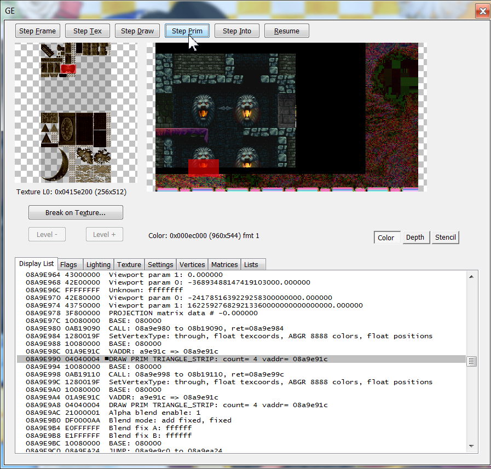
Task: Switch to the Depth buffer view
Action: tap(415, 238)
